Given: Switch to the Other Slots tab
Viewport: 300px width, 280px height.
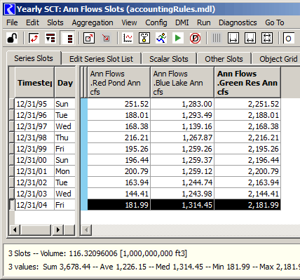Looking at the screenshot, I should [x=224, y=59].
